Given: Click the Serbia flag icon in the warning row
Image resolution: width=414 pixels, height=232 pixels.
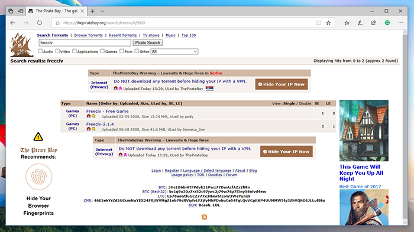Looking at the screenshot, I should [x=209, y=89].
